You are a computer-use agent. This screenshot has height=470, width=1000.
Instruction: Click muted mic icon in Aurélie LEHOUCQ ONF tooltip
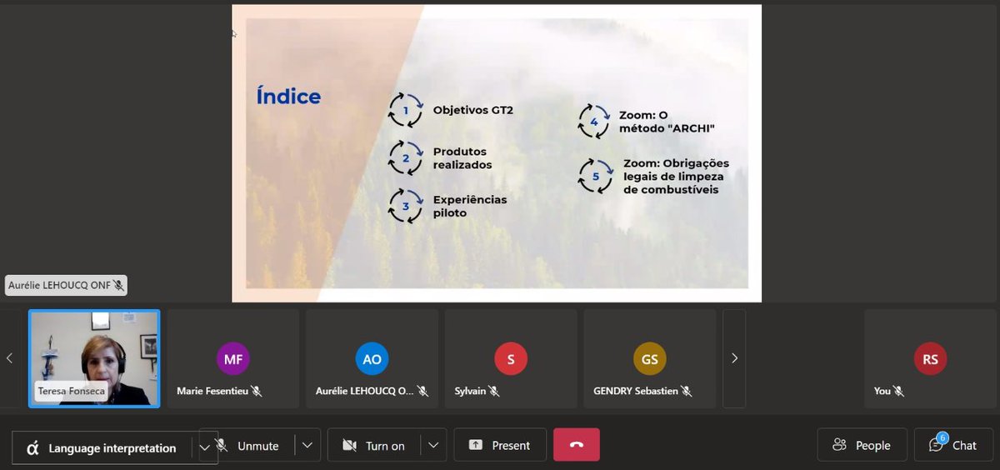pyautogui.click(x=118, y=285)
